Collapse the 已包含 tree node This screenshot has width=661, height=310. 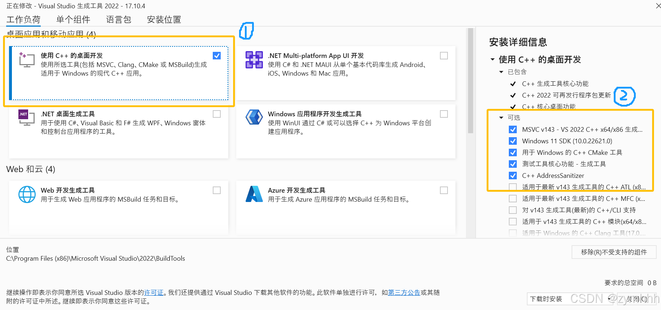click(501, 72)
